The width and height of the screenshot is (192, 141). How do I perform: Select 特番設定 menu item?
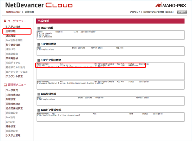pyautogui.click(x=11, y=126)
